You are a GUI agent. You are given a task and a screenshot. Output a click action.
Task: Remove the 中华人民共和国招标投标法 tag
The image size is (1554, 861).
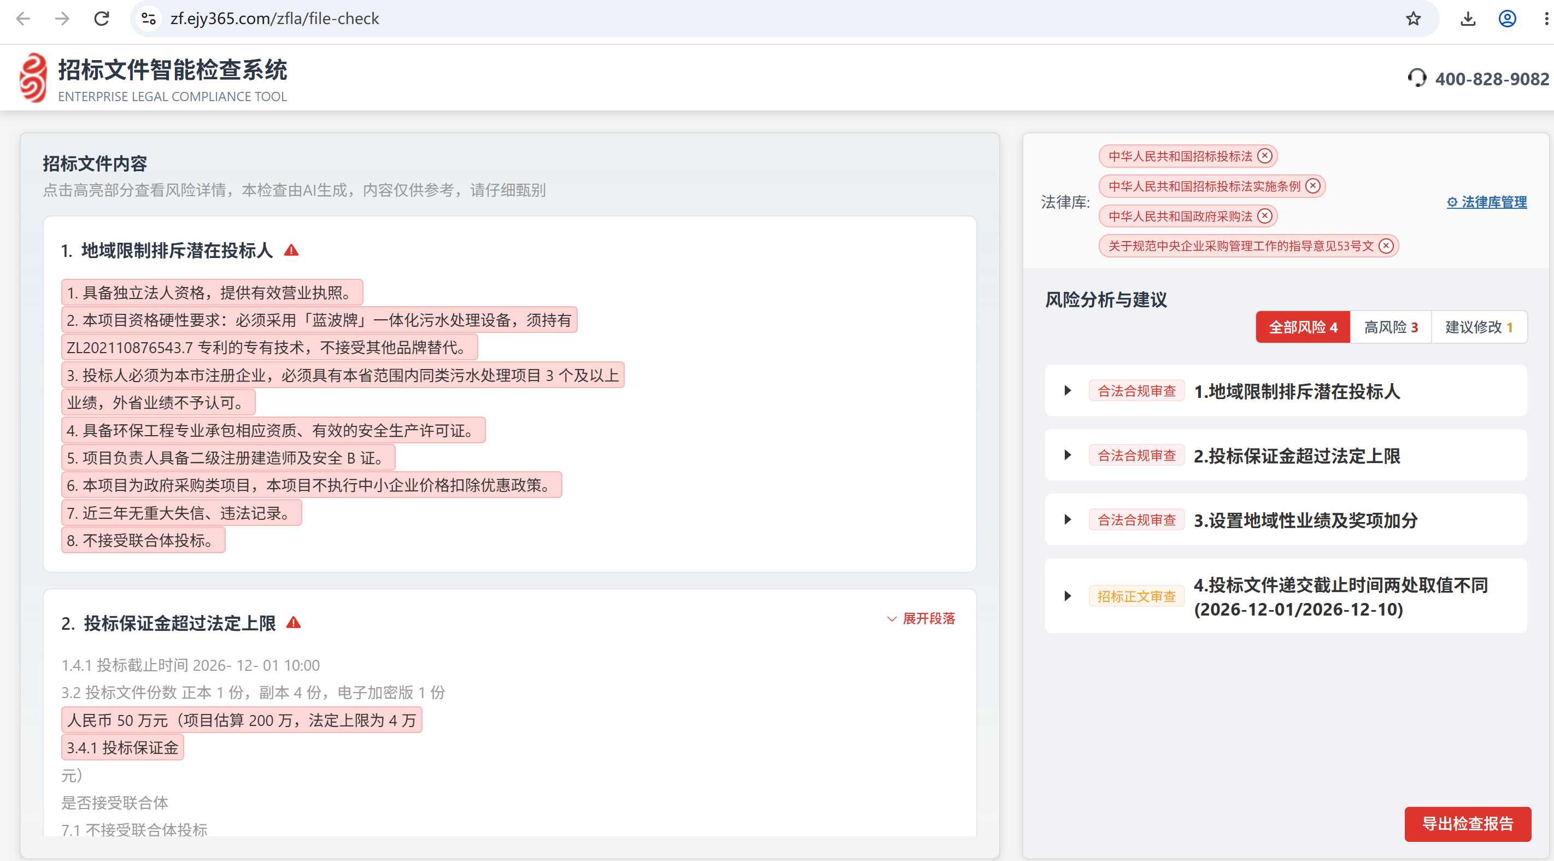1264,156
